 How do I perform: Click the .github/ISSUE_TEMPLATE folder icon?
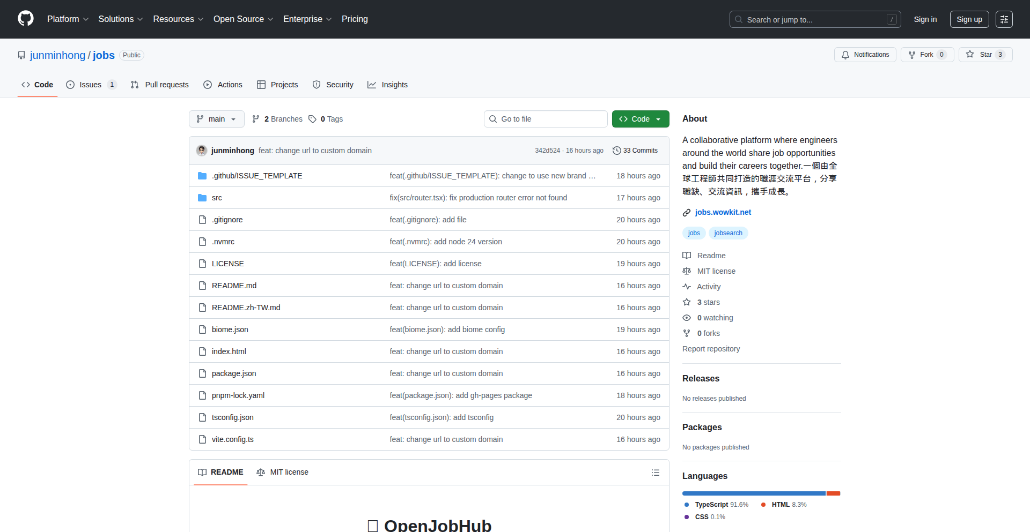coord(202,176)
